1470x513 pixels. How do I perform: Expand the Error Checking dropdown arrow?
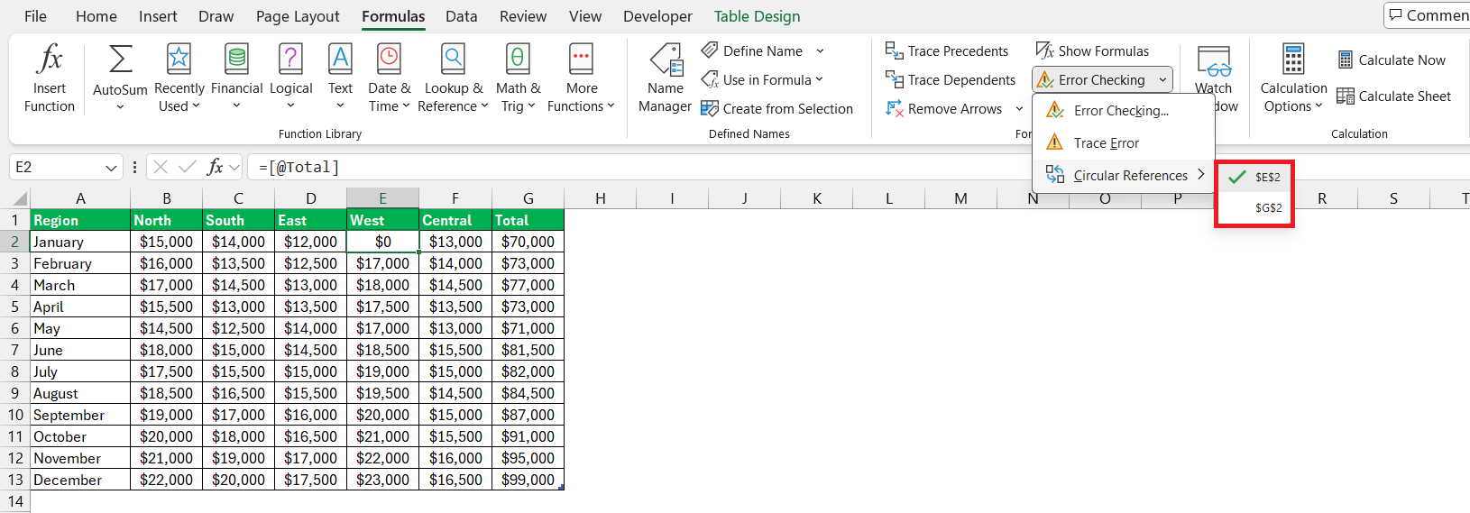coord(1162,79)
